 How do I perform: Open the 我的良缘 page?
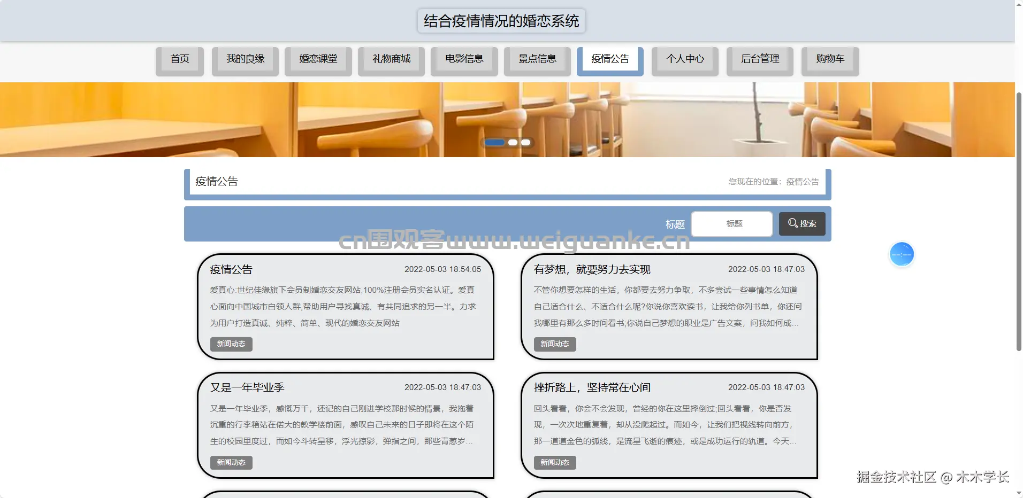[245, 59]
